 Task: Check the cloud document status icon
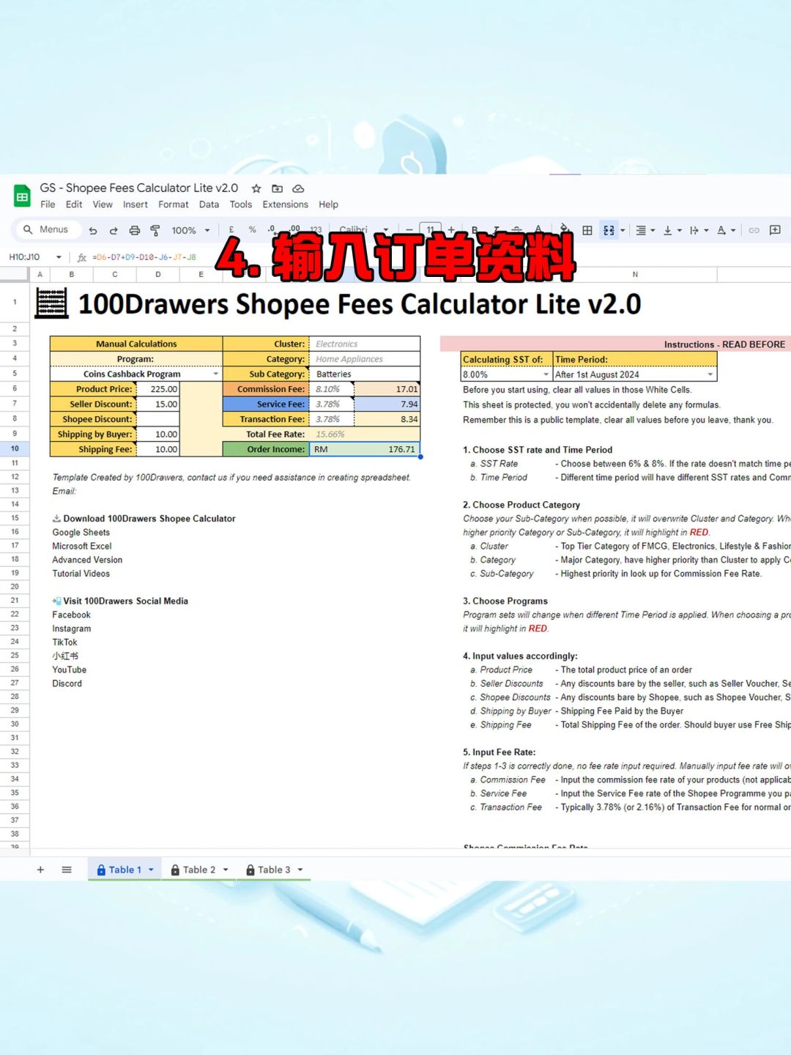coord(298,188)
